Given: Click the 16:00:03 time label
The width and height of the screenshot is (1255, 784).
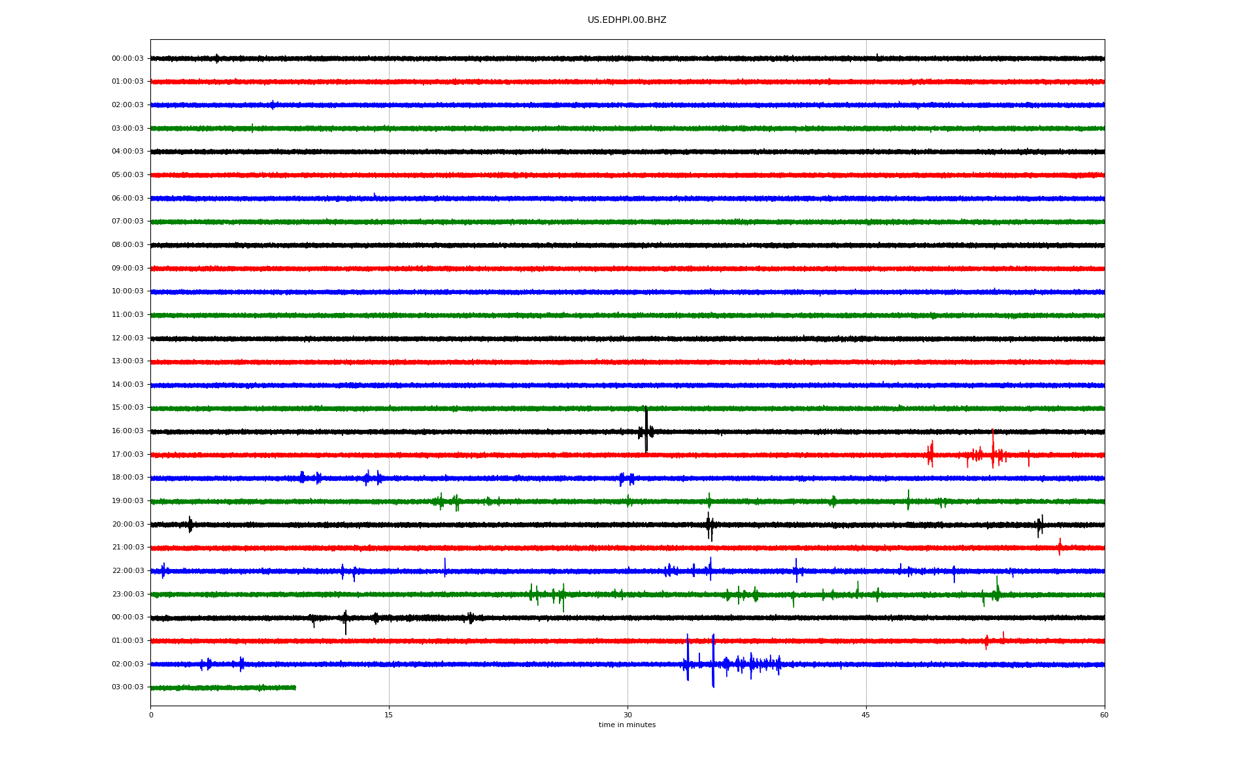Looking at the screenshot, I should pyautogui.click(x=127, y=431).
